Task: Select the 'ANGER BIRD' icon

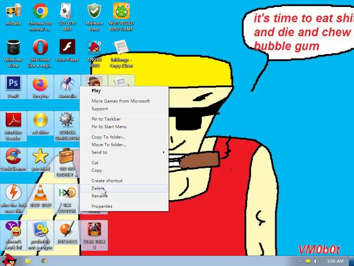Action: [94, 53]
